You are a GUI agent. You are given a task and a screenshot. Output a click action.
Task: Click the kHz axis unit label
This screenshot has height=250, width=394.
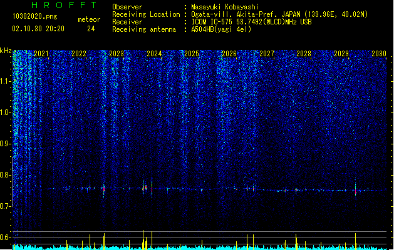pos(6,51)
